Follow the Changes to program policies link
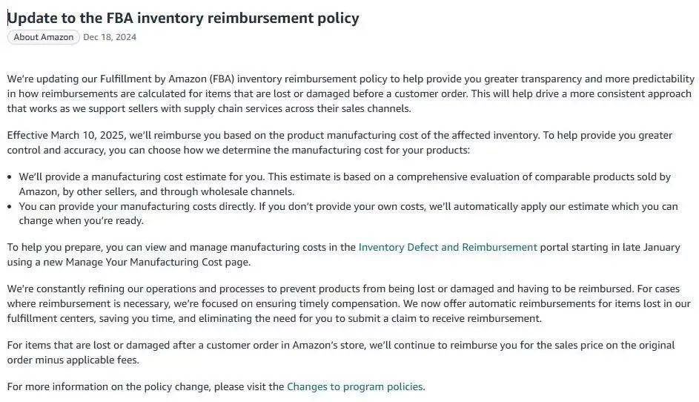699x402 pixels. coord(355,386)
